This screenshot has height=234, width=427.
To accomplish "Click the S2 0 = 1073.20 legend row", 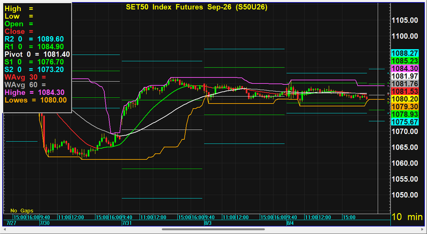I will tap(34, 70).
